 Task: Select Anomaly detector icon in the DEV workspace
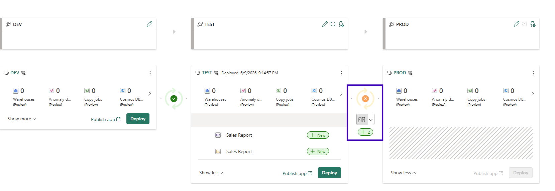pos(51,91)
